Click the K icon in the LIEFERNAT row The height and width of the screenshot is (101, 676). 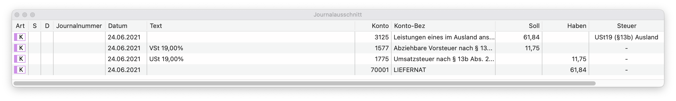click(x=20, y=70)
